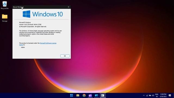Open the network status tray icon
174x98 pixels.
click(147, 96)
